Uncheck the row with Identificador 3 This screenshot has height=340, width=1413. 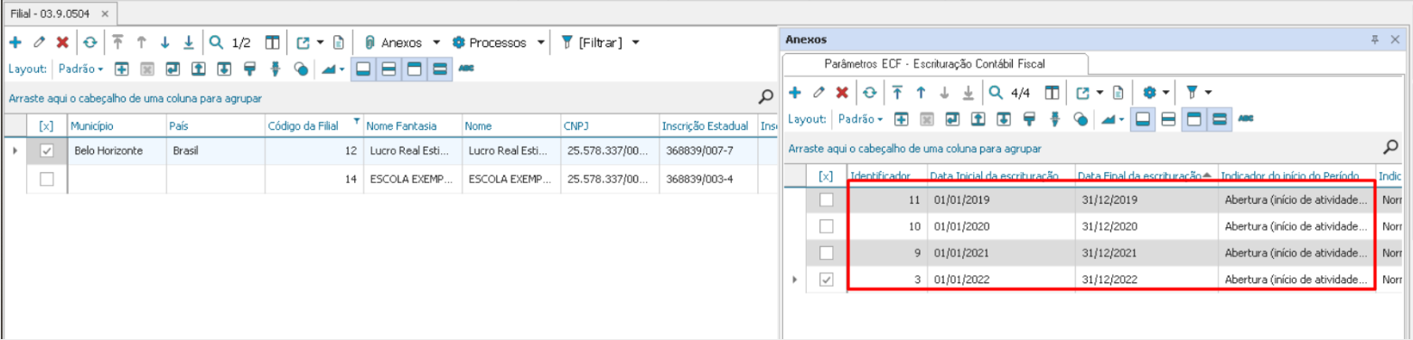(x=826, y=280)
